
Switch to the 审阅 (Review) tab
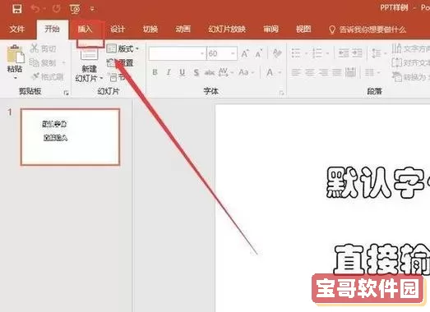[x=271, y=29]
